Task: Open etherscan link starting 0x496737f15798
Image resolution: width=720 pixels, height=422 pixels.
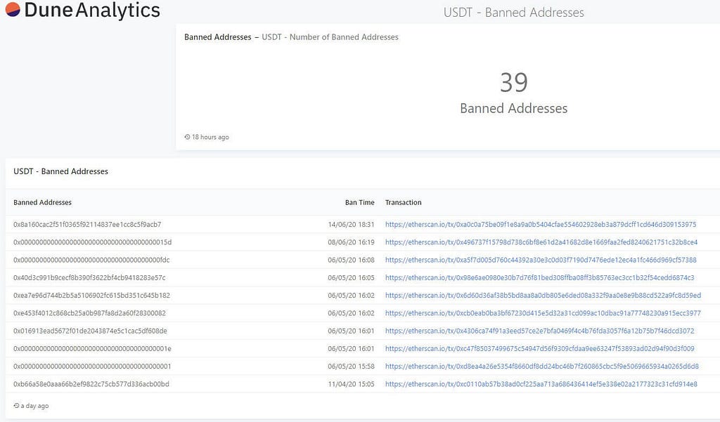Action: pyautogui.click(x=541, y=242)
